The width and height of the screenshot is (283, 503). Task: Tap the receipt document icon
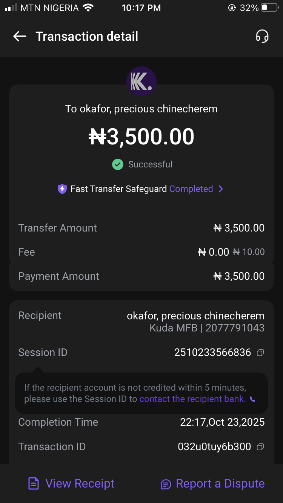coord(34,484)
